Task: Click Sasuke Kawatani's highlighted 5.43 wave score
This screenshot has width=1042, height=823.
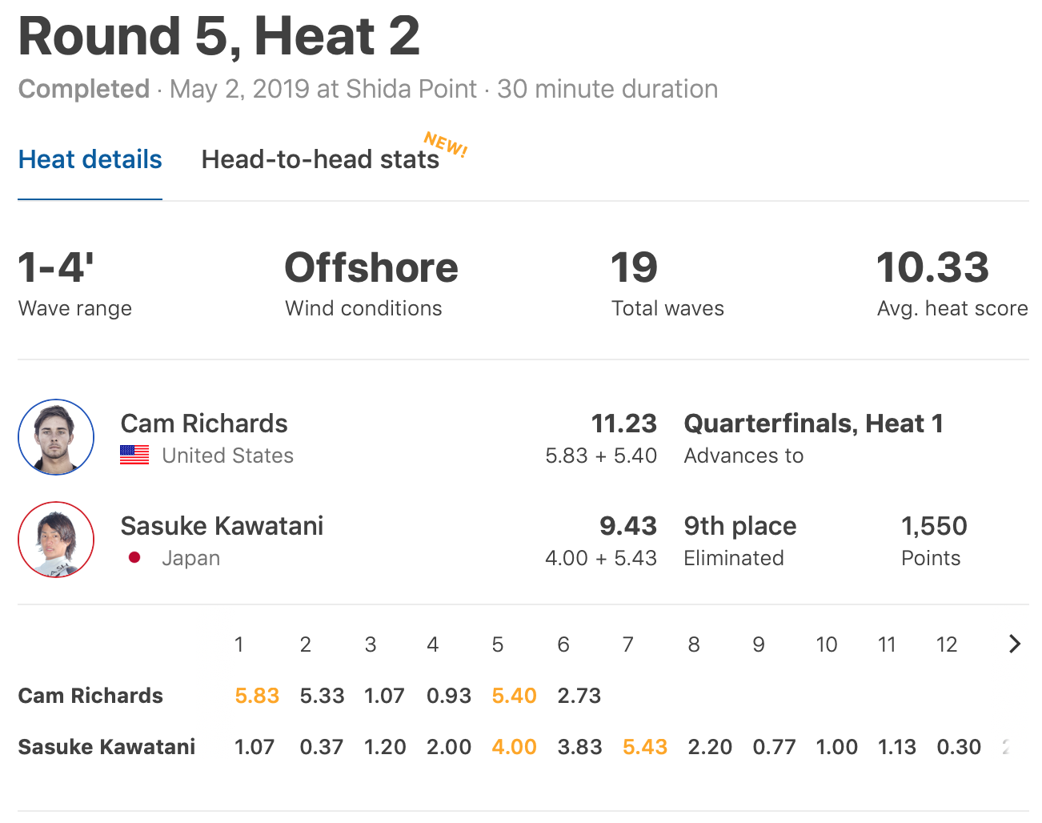Action: point(645,747)
